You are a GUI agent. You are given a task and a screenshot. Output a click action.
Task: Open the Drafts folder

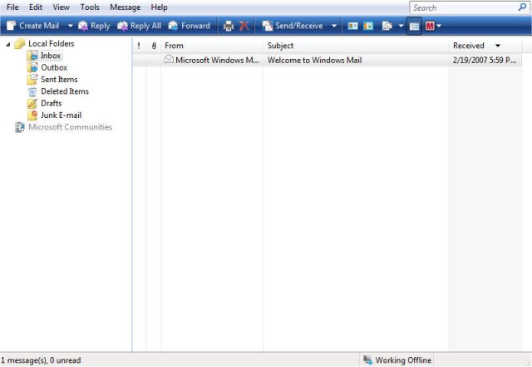[x=45, y=103]
